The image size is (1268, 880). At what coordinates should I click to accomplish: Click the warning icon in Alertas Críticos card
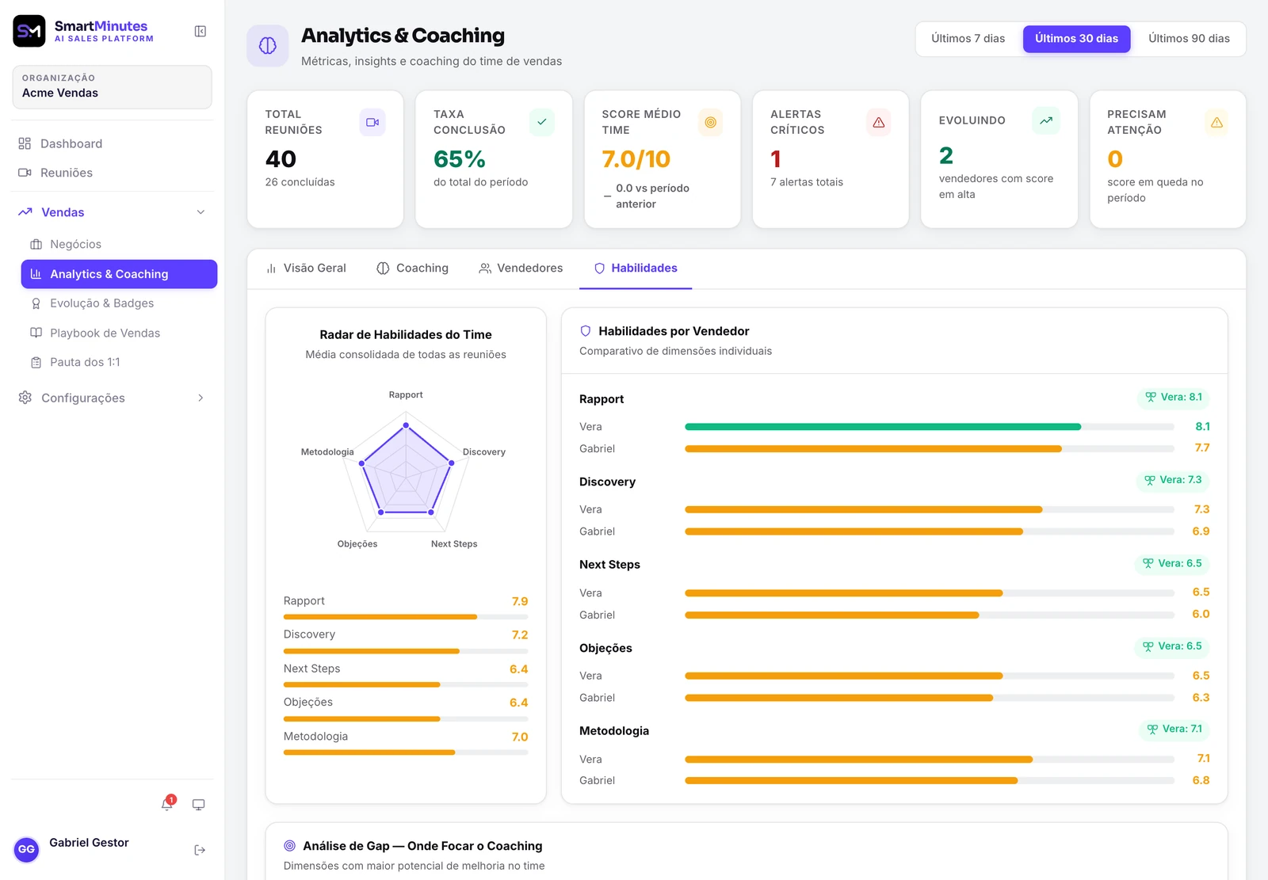[878, 123]
